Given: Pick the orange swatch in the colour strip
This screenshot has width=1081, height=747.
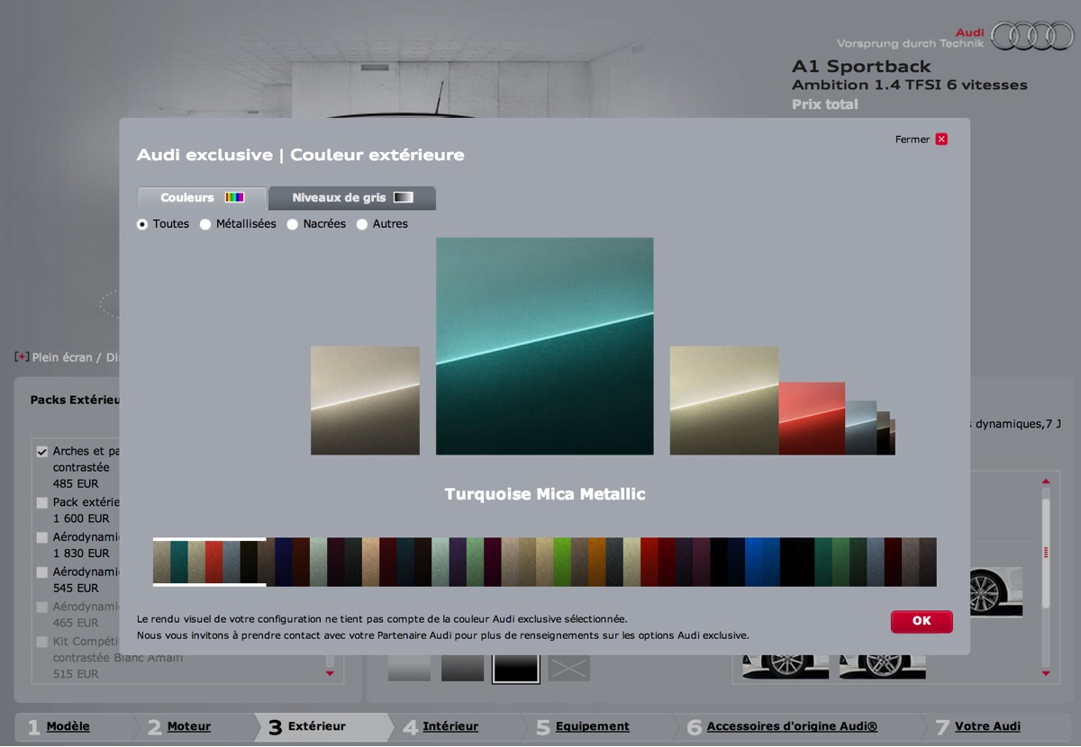Looking at the screenshot, I should click(597, 562).
